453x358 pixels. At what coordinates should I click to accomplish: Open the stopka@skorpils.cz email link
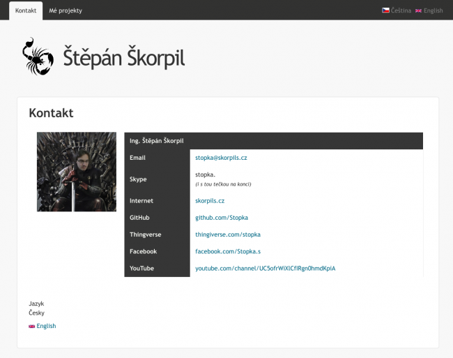(221, 158)
